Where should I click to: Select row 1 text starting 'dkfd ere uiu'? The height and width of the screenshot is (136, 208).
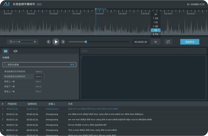[x=93, y=109]
